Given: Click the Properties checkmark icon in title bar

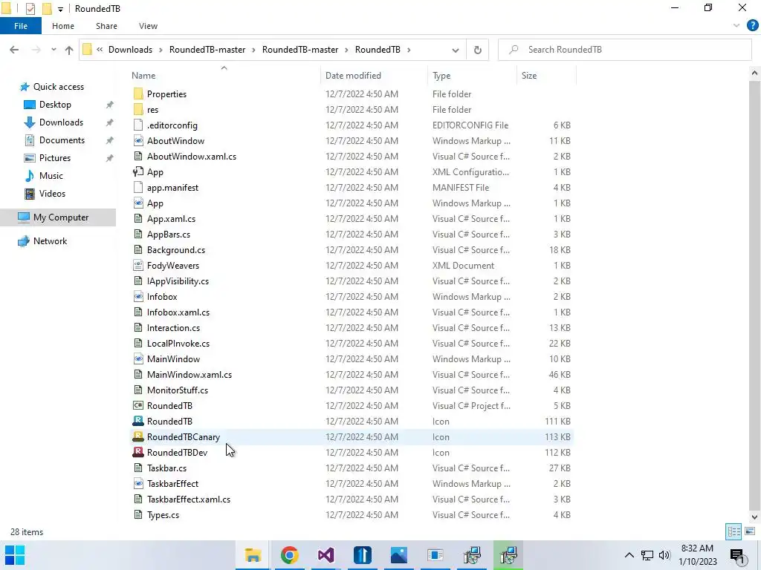Looking at the screenshot, I should coord(30,9).
